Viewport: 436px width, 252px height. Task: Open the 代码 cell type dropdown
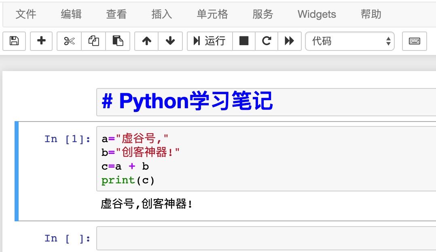350,41
